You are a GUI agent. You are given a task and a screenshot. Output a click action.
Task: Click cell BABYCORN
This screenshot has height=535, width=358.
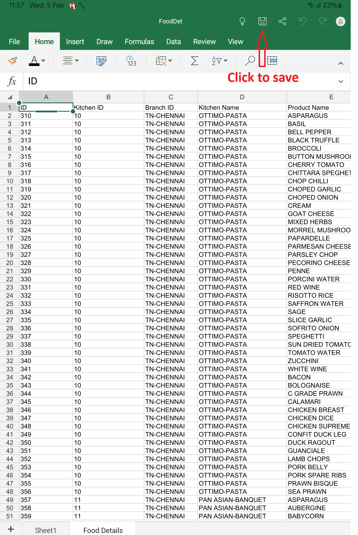(x=319, y=516)
